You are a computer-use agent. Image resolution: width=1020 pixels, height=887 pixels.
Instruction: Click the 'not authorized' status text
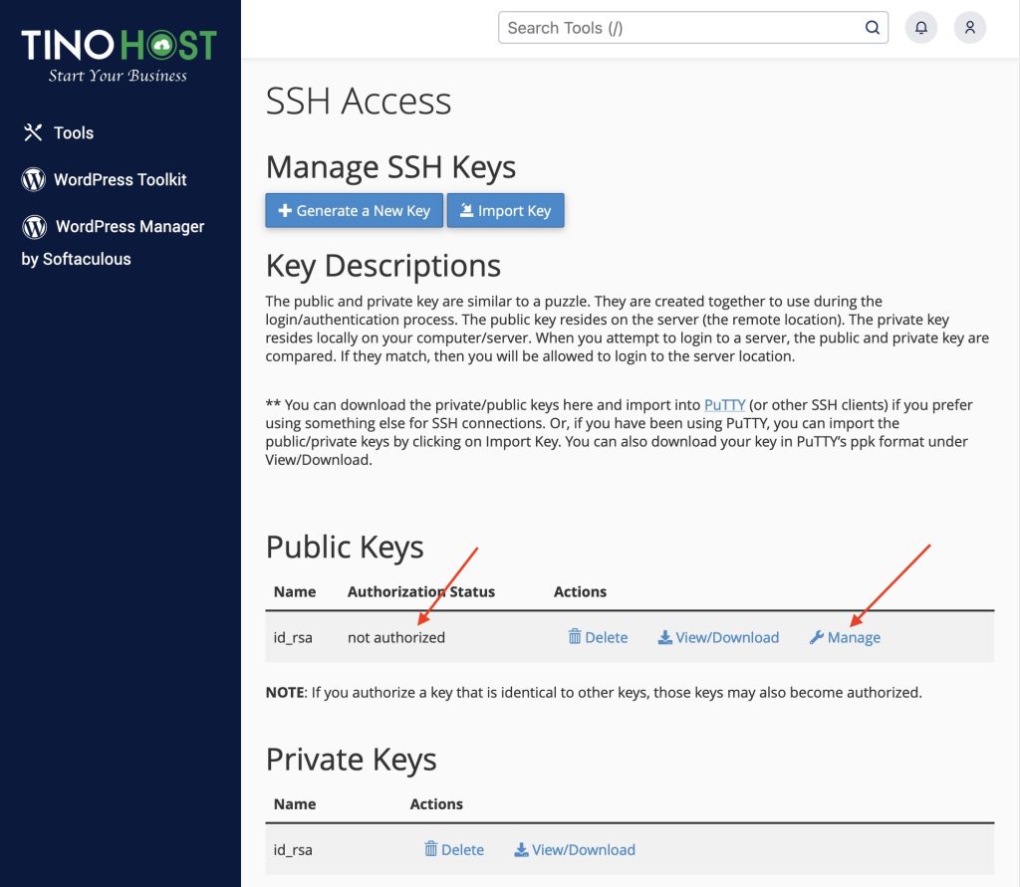(396, 637)
